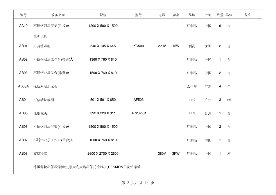Click brand TTS

click(192, 113)
